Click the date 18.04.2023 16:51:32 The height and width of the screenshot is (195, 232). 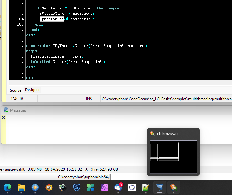[64, 169]
